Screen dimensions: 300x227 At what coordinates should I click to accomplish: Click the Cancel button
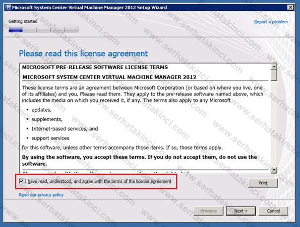coord(273,211)
